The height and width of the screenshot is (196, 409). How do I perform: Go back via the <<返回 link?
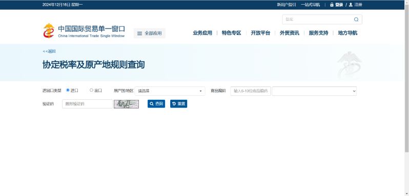49,51
